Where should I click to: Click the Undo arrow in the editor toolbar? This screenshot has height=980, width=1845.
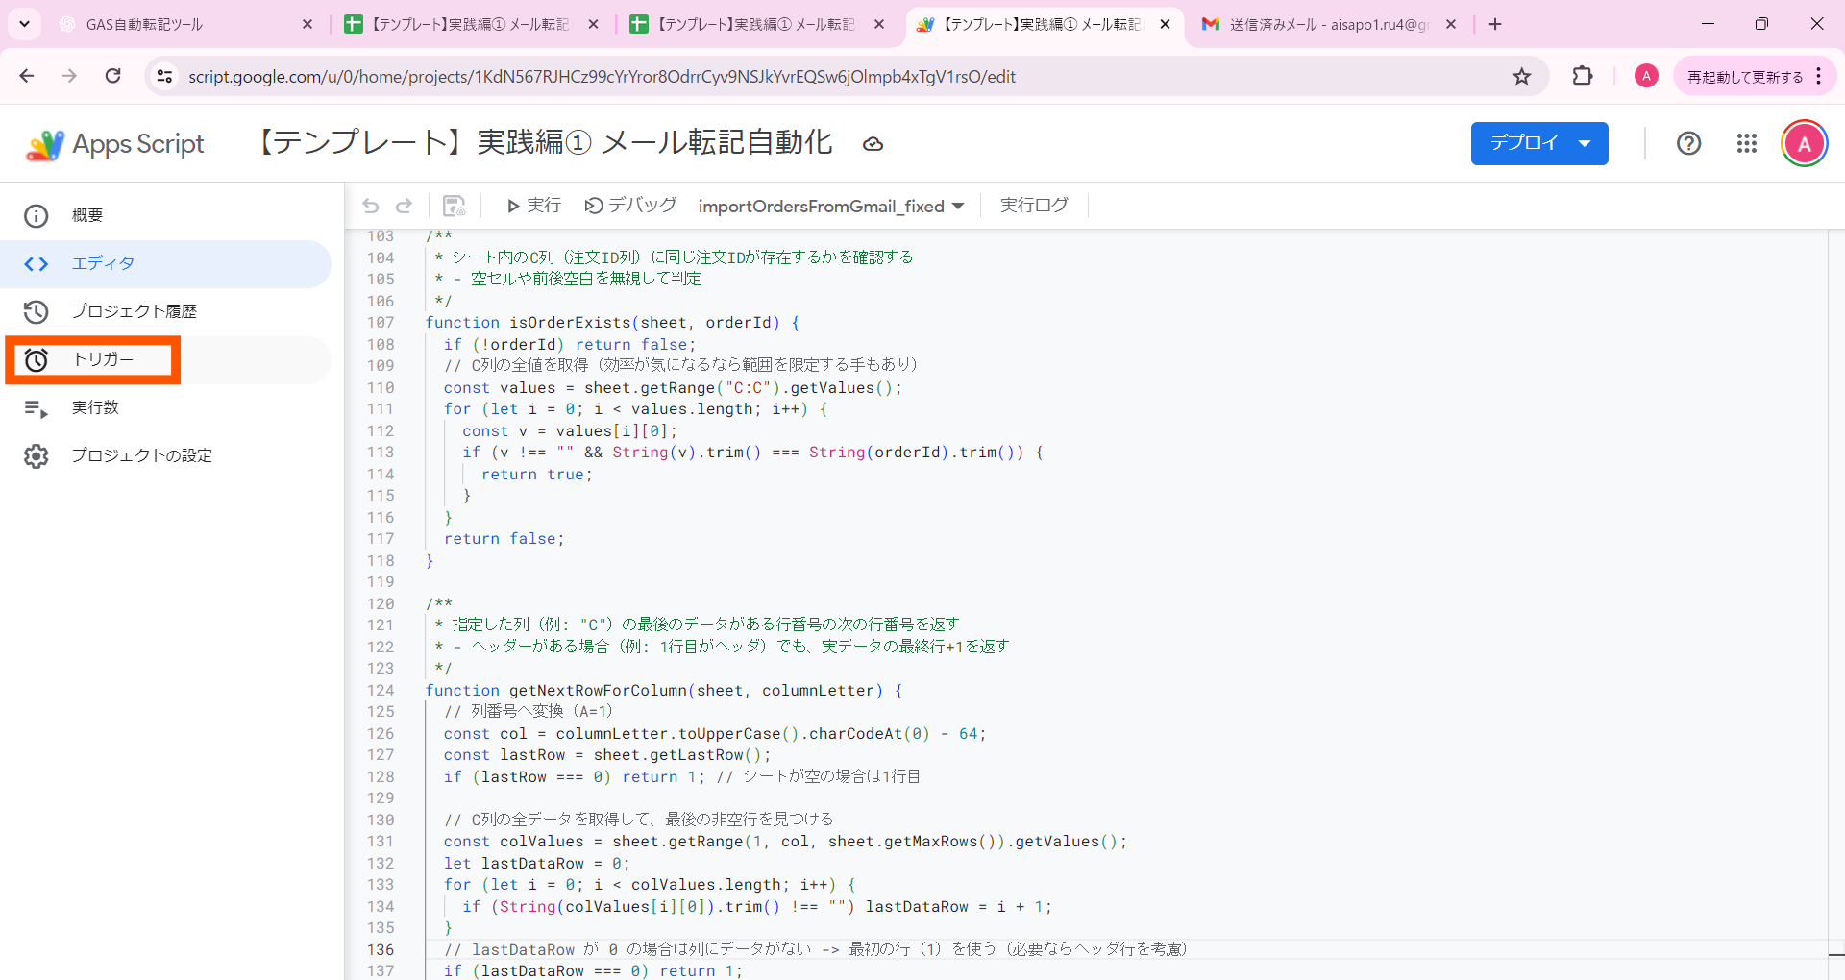click(371, 205)
